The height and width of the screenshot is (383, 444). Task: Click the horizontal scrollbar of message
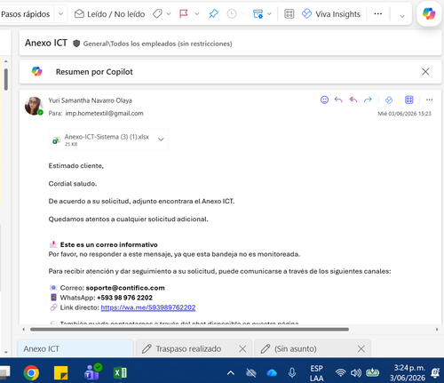(189, 330)
